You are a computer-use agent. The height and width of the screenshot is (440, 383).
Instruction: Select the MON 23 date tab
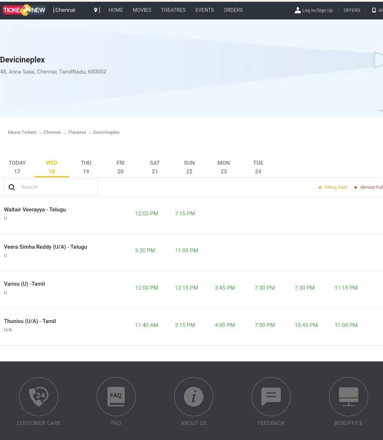point(224,167)
